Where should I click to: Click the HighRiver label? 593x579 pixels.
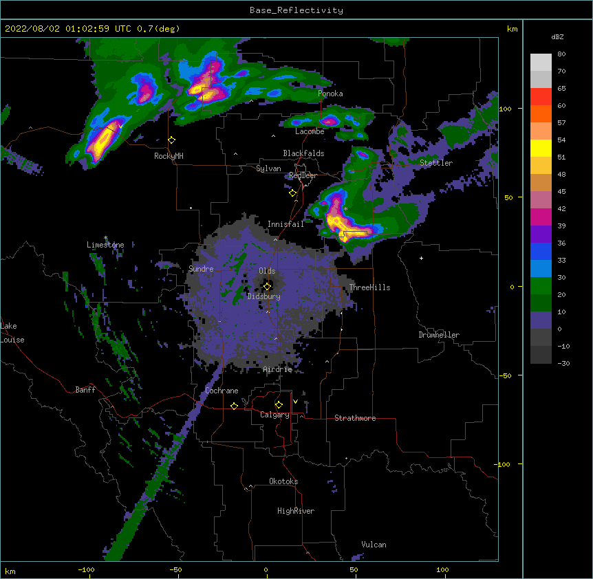[296, 511]
